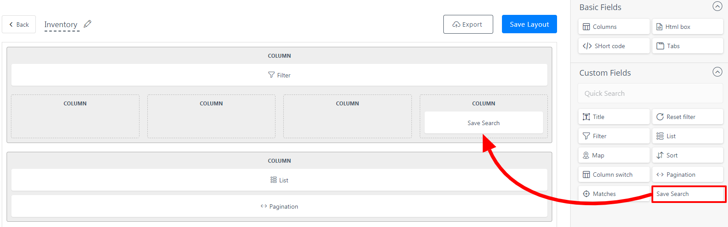Screen dimensions: 728x227
Task: Click the Pagination block in the layout canvas
Action: click(x=279, y=206)
